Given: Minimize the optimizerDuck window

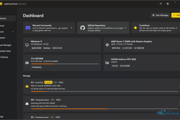Looking at the screenshot, I should (x=175, y=2).
